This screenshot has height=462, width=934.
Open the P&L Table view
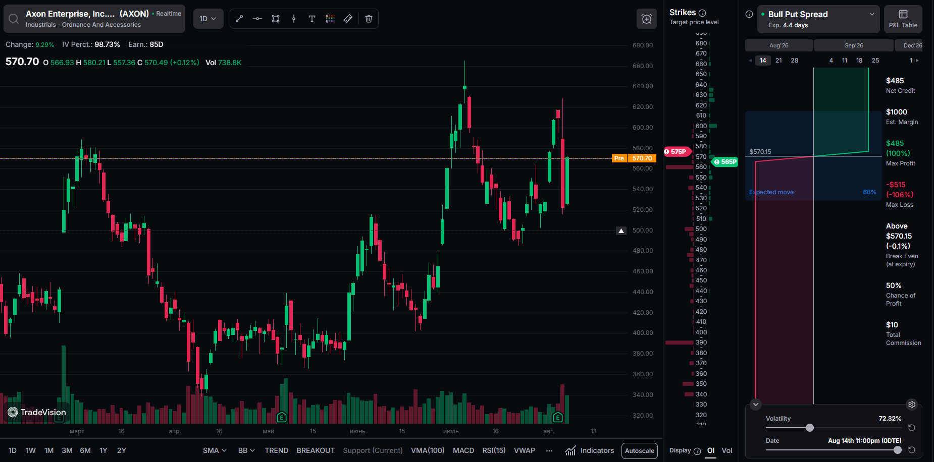point(903,19)
